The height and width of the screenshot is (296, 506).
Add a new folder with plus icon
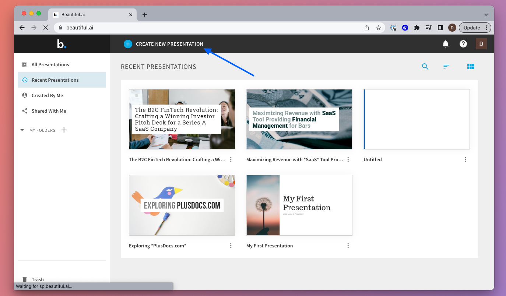coord(64,130)
